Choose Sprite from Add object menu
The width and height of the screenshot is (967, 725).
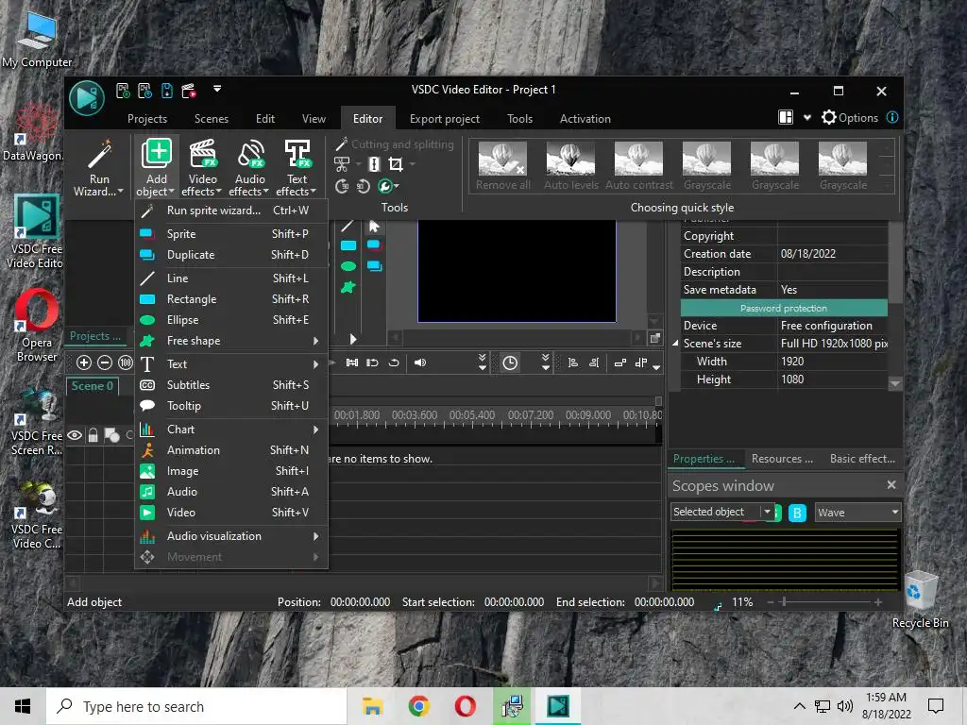tap(232, 234)
